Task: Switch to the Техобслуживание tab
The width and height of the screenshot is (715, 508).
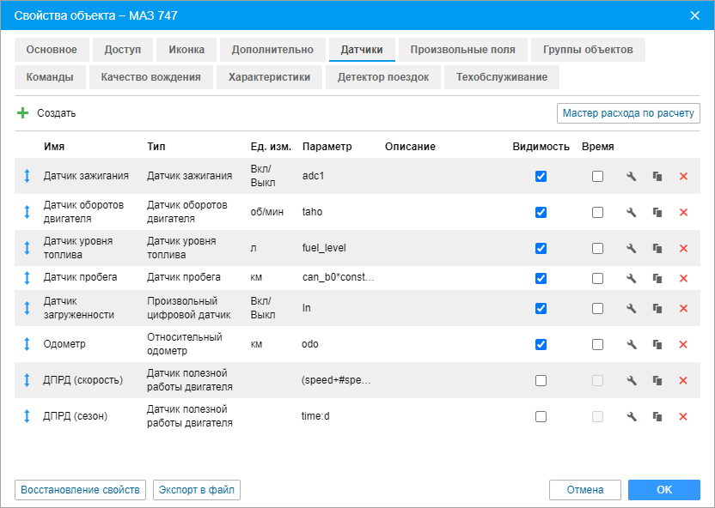Action: click(502, 77)
